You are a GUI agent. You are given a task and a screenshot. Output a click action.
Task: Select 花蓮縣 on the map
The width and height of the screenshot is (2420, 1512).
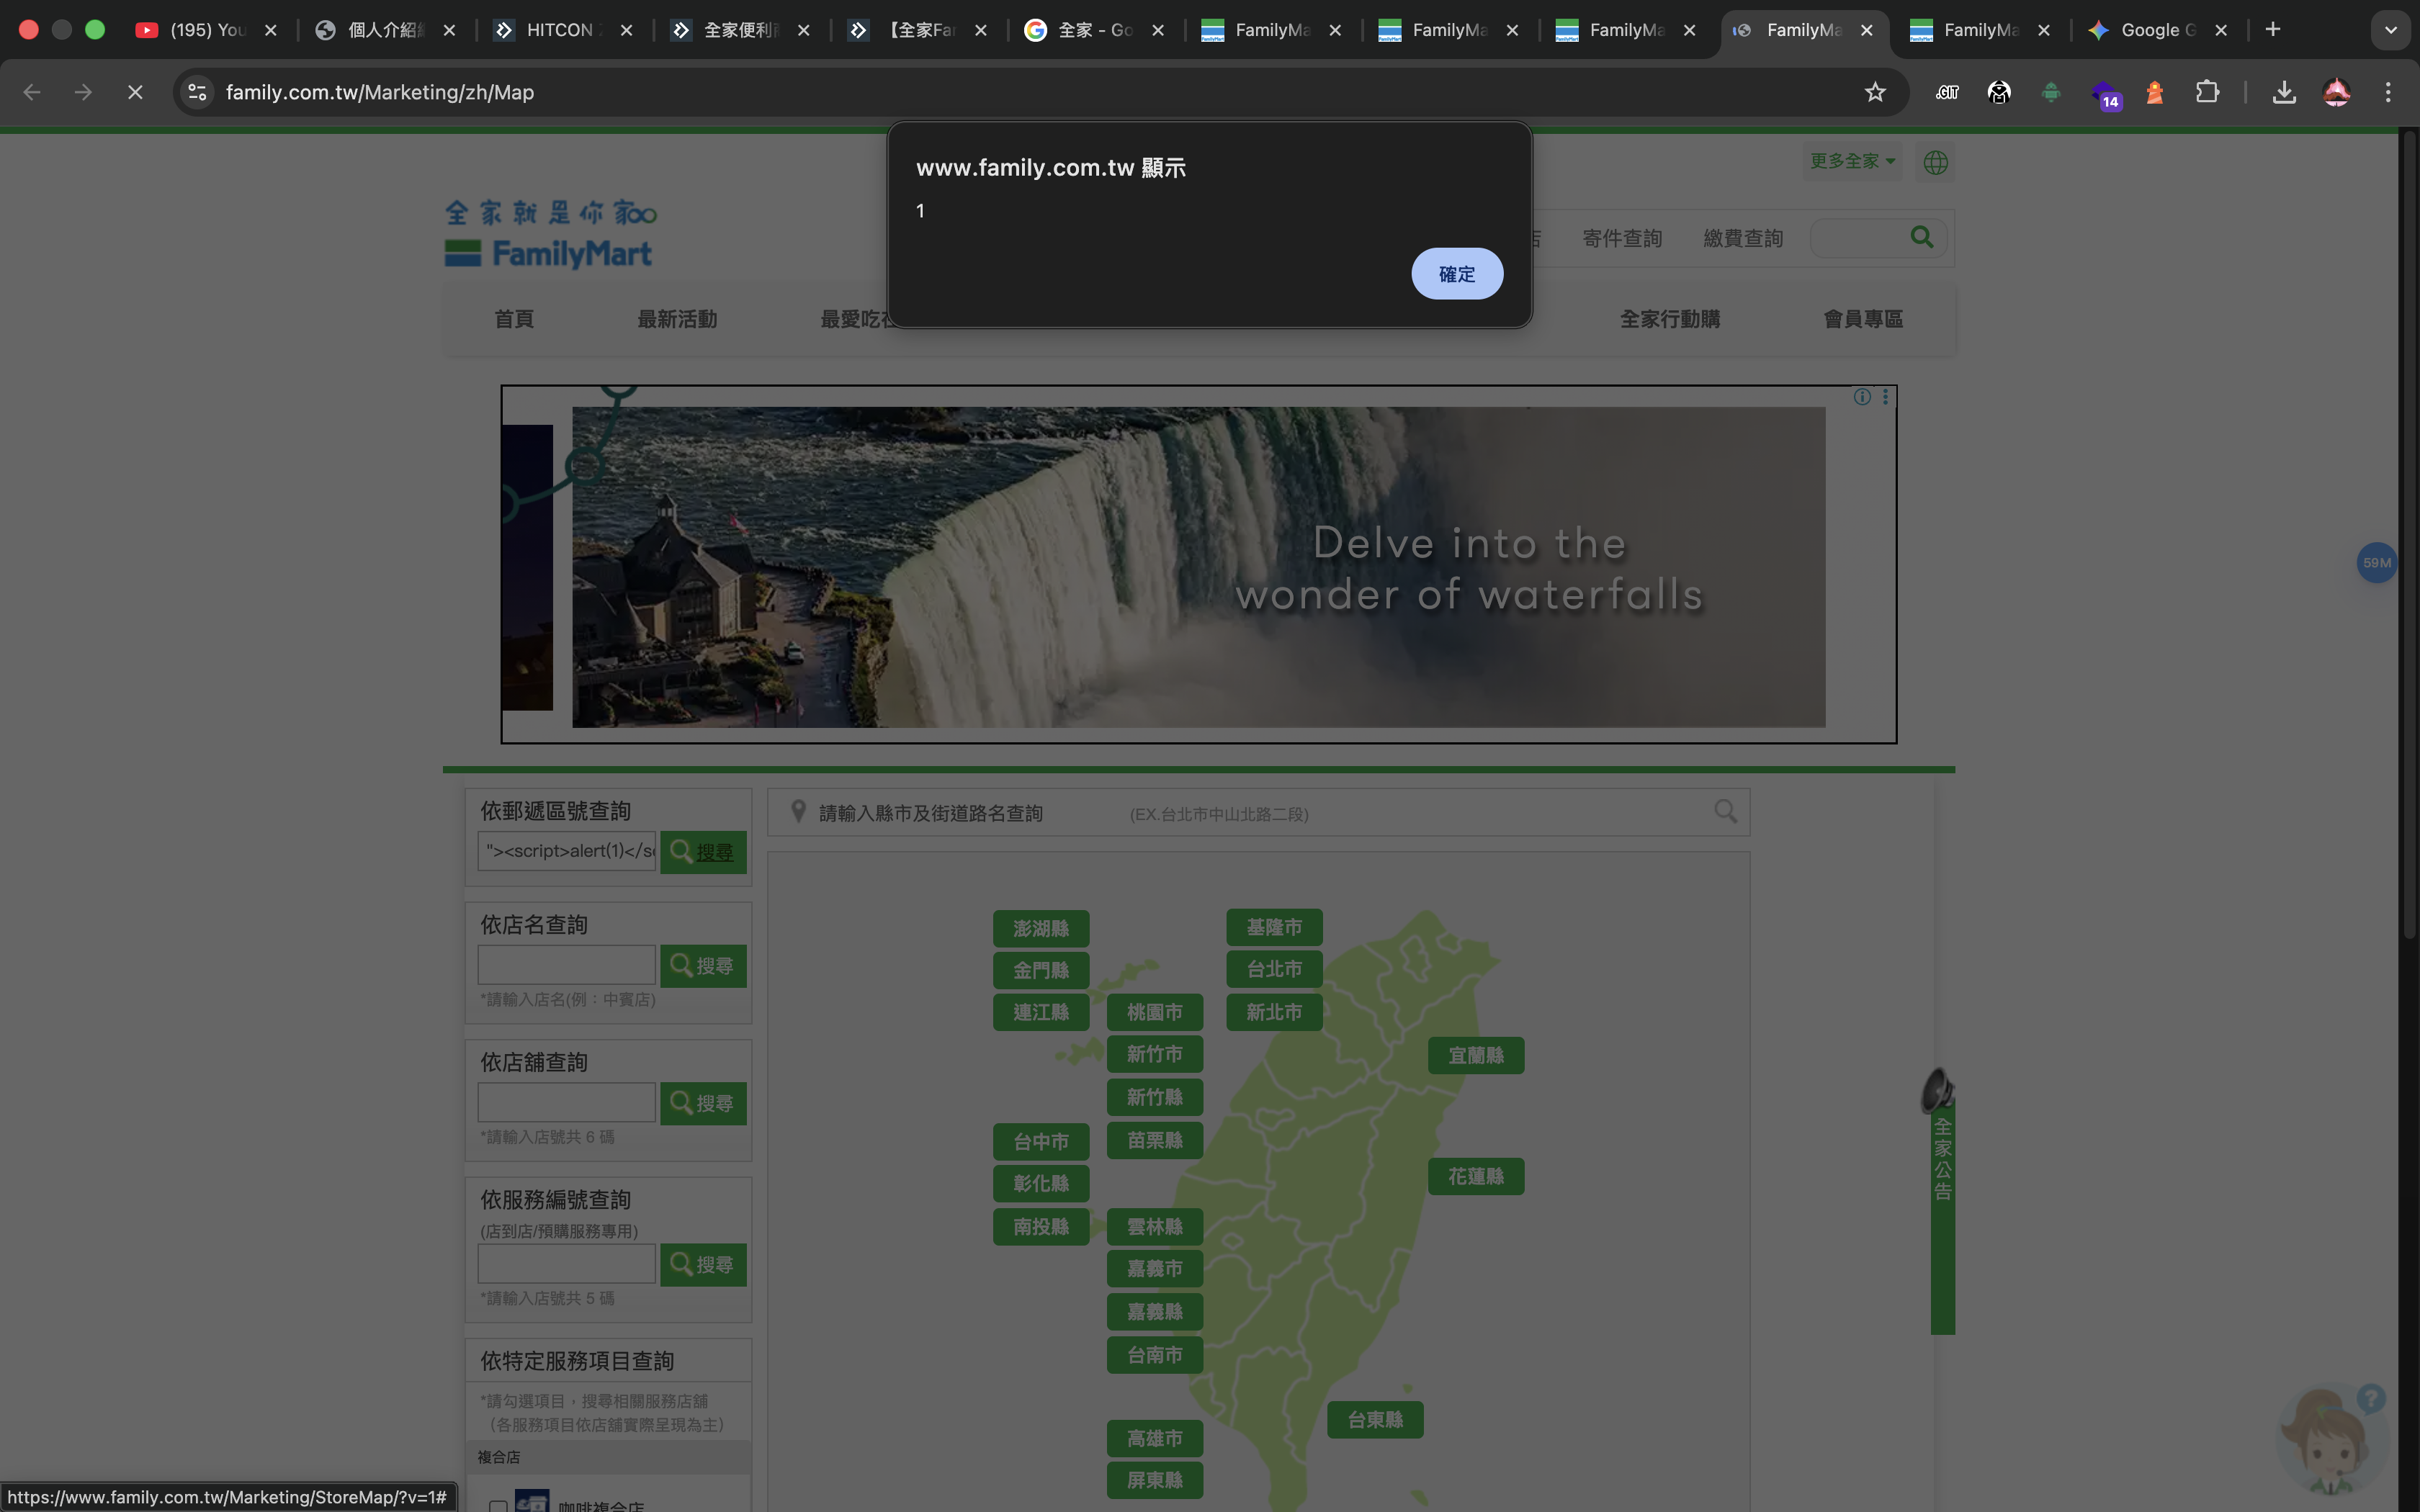[x=1476, y=1177]
